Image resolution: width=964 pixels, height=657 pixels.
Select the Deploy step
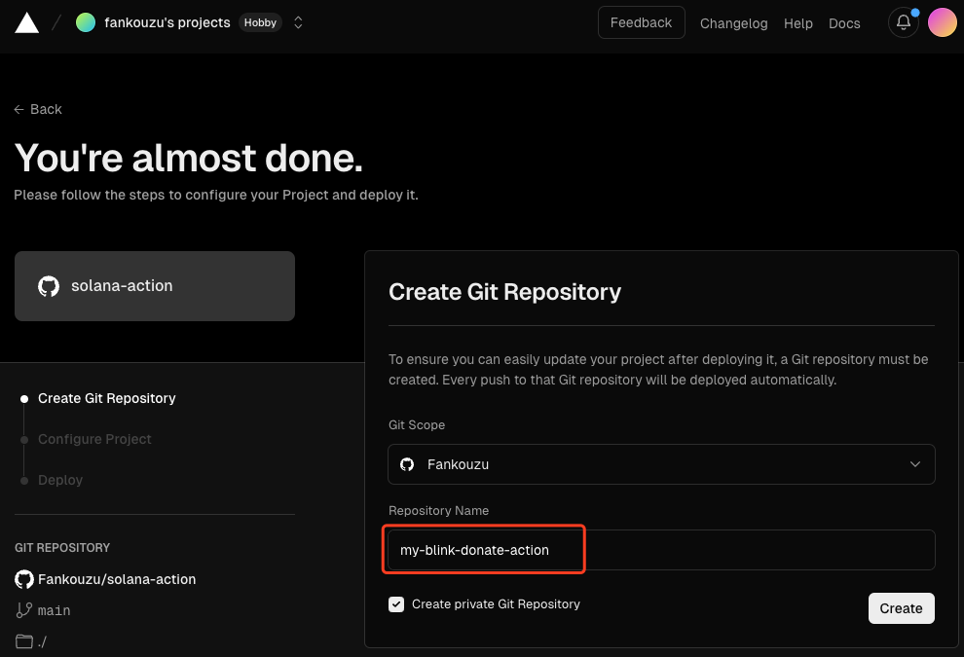pos(60,480)
